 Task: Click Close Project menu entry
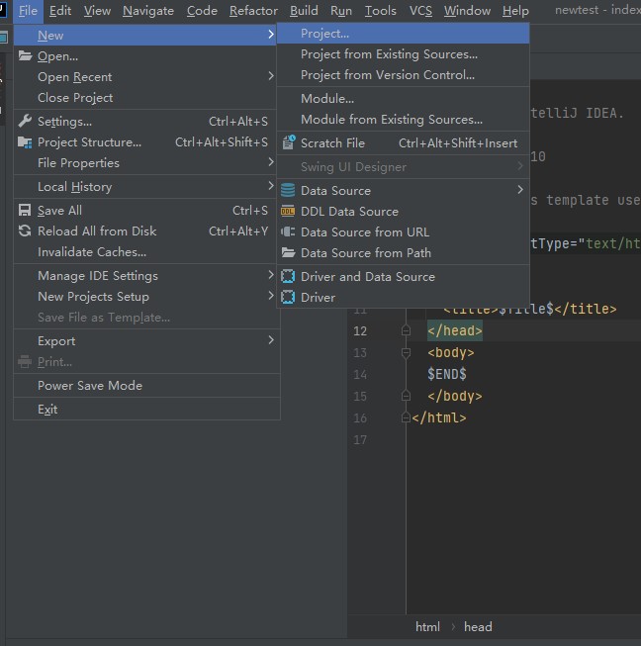145,97
